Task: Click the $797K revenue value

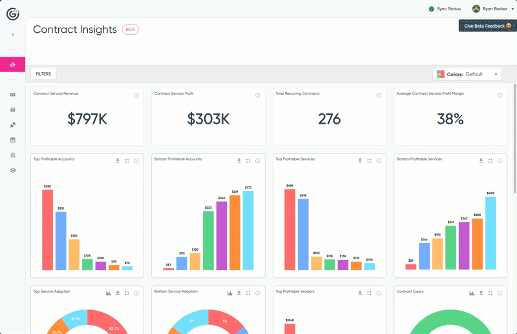Action: click(x=87, y=119)
